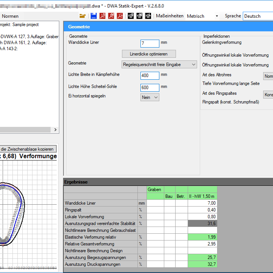
Task: Click the horizontal scrollbar right arrow
Action: (55, 130)
